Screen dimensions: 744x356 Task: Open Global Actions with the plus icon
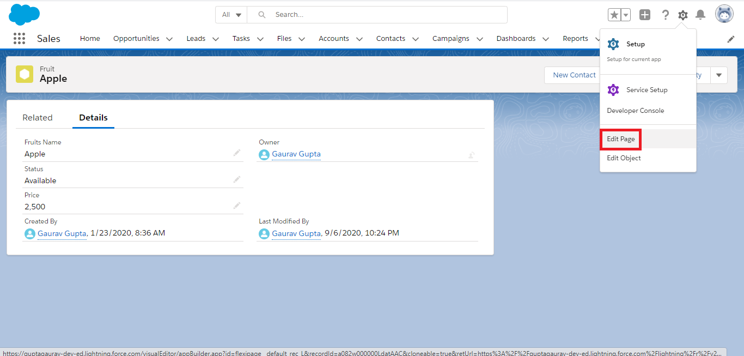pyautogui.click(x=645, y=14)
